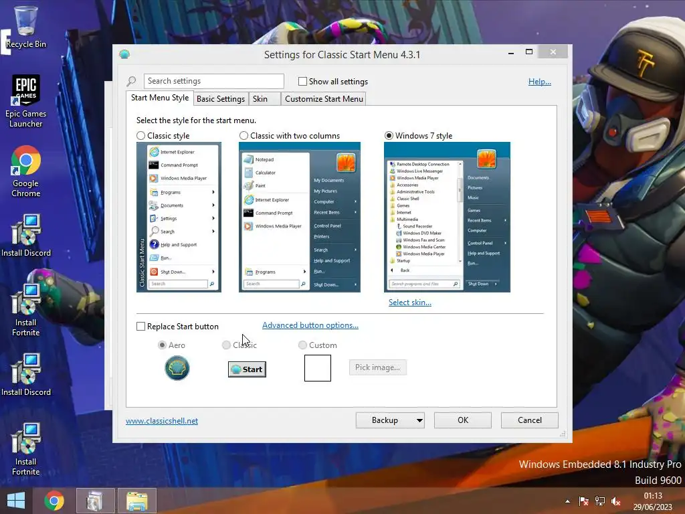
Task: Select the upper Install Discord desktop icon
Action: (x=26, y=235)
